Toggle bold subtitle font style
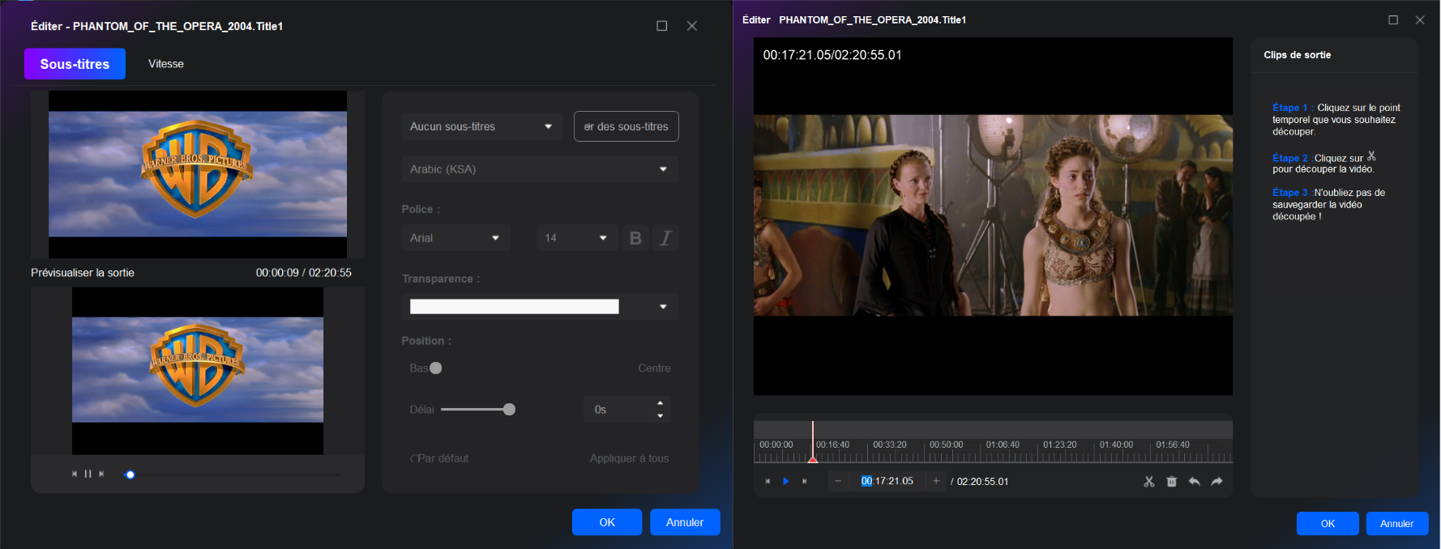The width and height of the screenshot is (1441, 549). (635, 238)
